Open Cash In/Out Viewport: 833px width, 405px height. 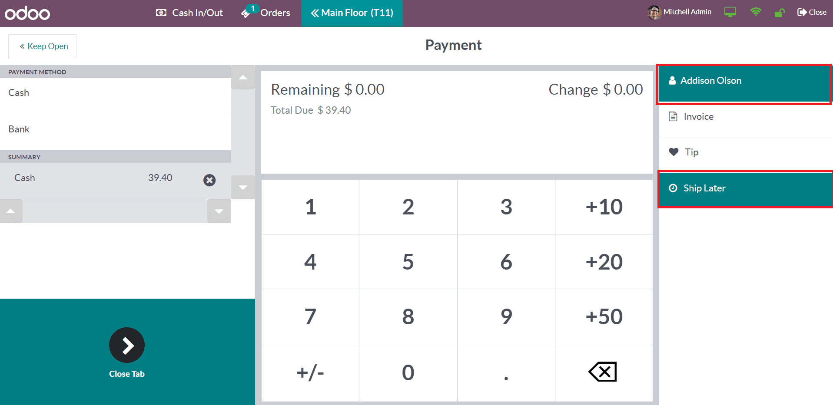coord(189,13)
